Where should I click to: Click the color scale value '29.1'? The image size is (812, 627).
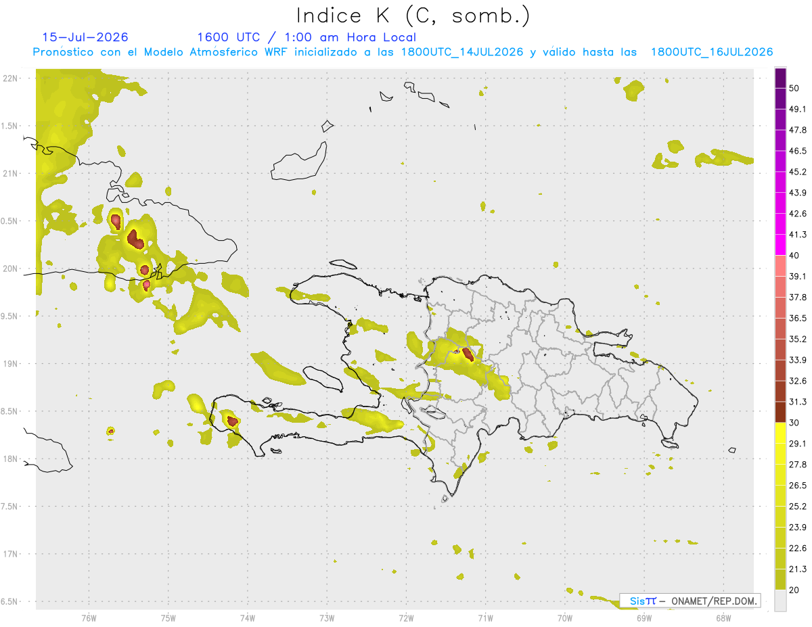click(x=798, y=444)
